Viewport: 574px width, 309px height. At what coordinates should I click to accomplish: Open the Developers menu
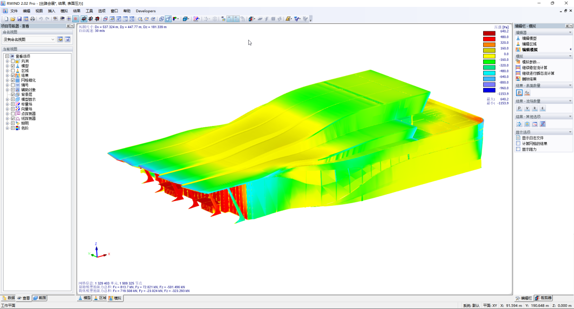pos(146,11)
